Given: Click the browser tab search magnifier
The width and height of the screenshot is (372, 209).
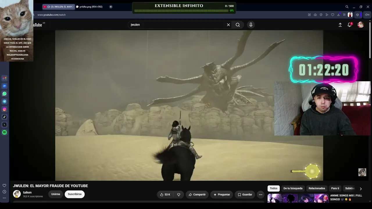Looking at the screenshot, I should pyautogui.click(x=347, y=7).
